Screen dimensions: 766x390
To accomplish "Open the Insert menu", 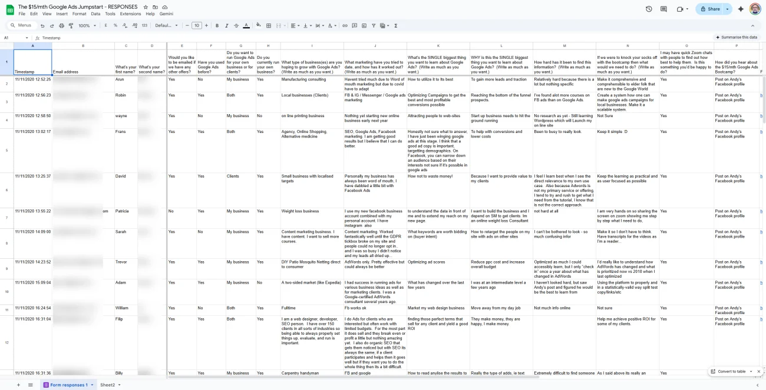I will click(x=62, y=14).
